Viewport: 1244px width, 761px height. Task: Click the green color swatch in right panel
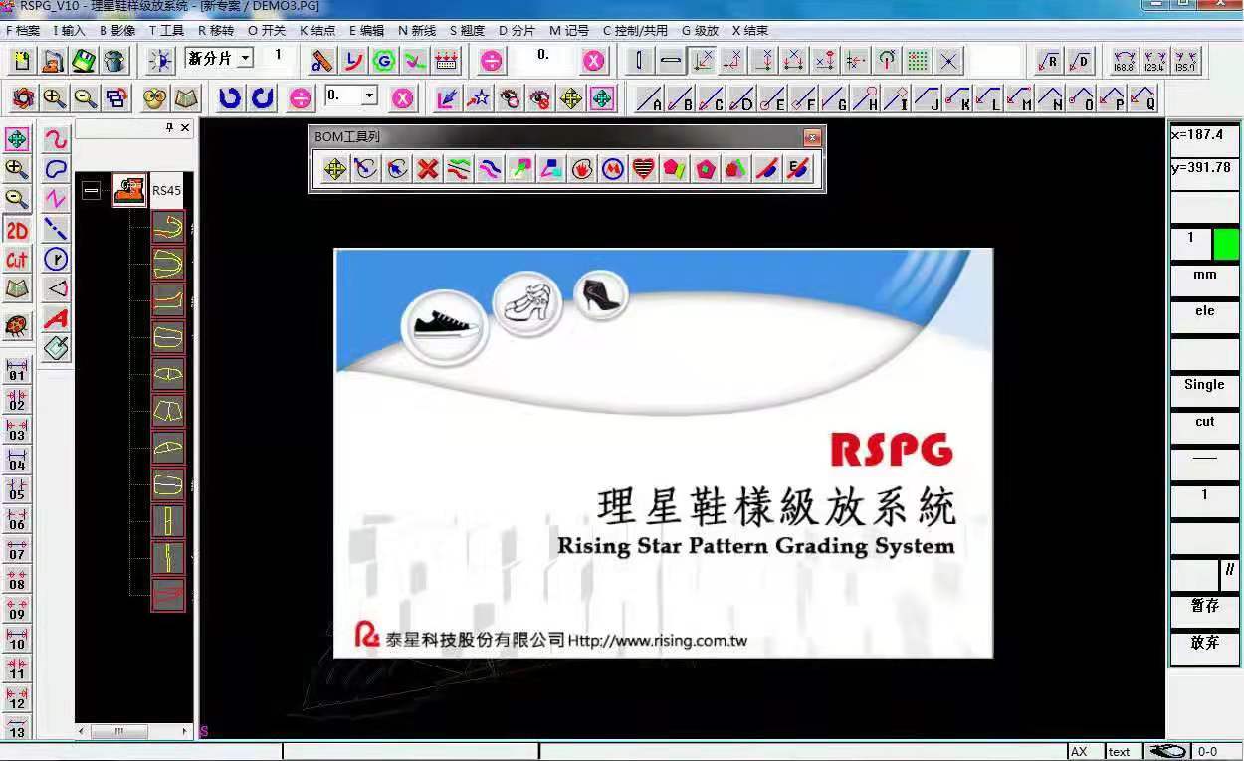click(1226, 244)
